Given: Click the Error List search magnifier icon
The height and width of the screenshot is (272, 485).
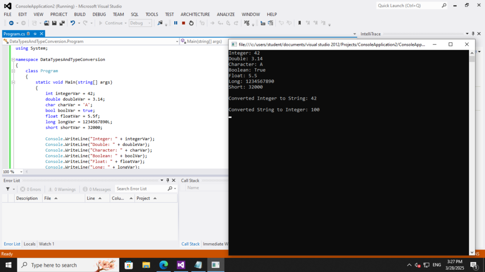Looking at the screenshot, I should click(x=170, y=189).
